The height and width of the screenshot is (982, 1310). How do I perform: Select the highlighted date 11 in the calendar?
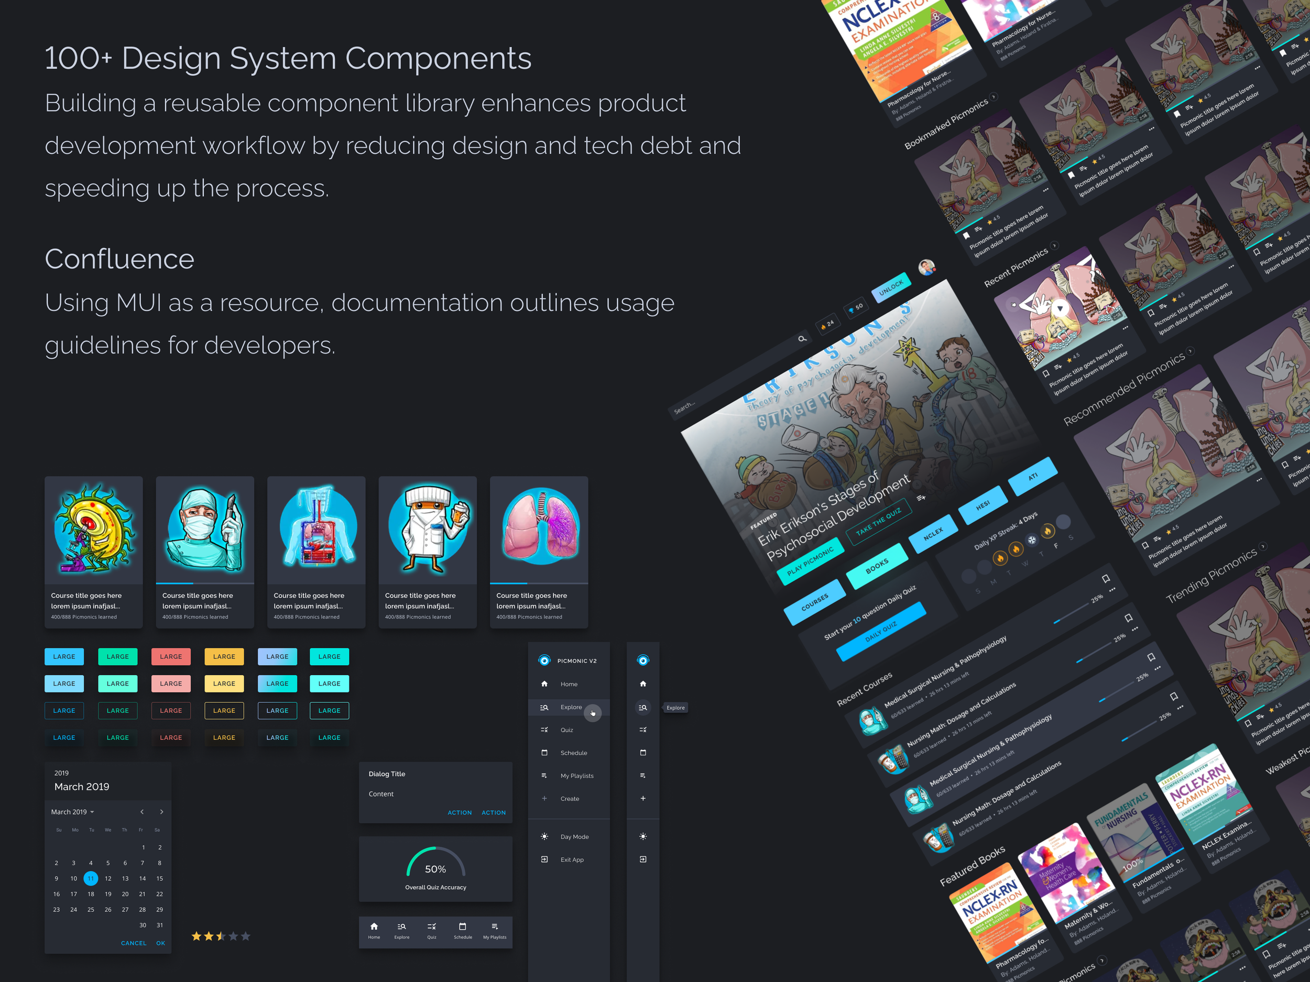pos(91,878)
